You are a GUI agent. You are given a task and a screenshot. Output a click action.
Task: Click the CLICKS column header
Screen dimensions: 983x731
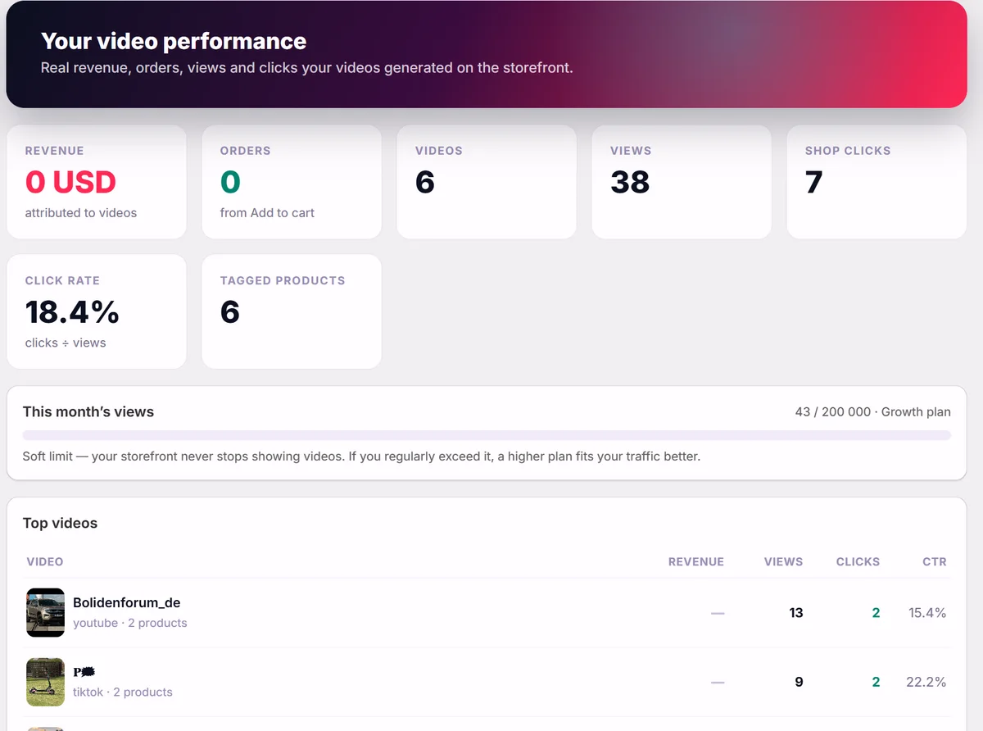[x=858, y=561]
